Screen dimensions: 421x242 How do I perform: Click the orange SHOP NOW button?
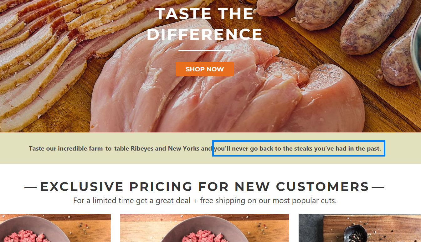205,69
